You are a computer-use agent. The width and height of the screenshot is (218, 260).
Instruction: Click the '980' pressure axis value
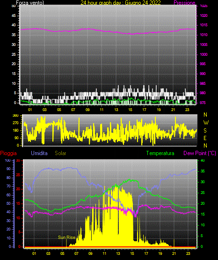203,93
